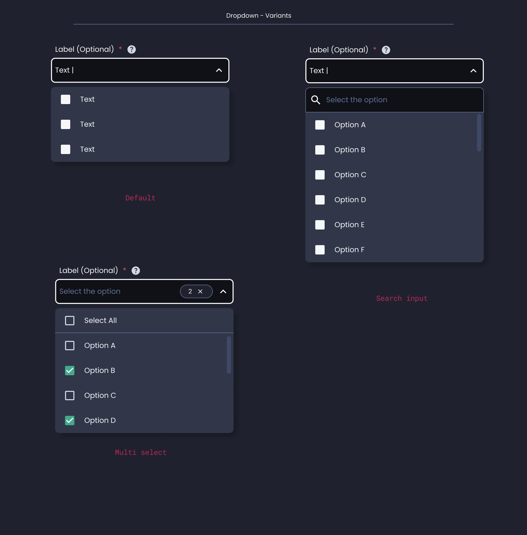Viewport: 527px width, 535px height.
Task: Check the first Text checkbox
Action: (x=66, y=99)
